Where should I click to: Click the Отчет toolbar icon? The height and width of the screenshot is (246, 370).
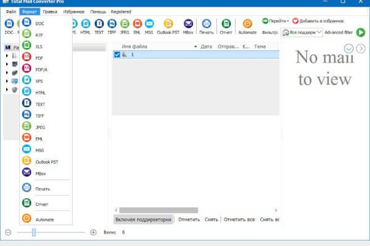[x=226, y=23]
